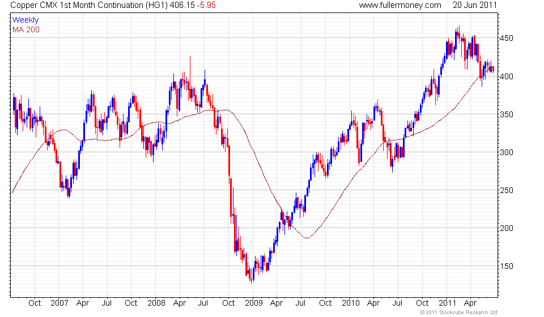This screenshot has height=317, width=544.
Task: Click the 2009 year marker on time axis
Action: 254,303
